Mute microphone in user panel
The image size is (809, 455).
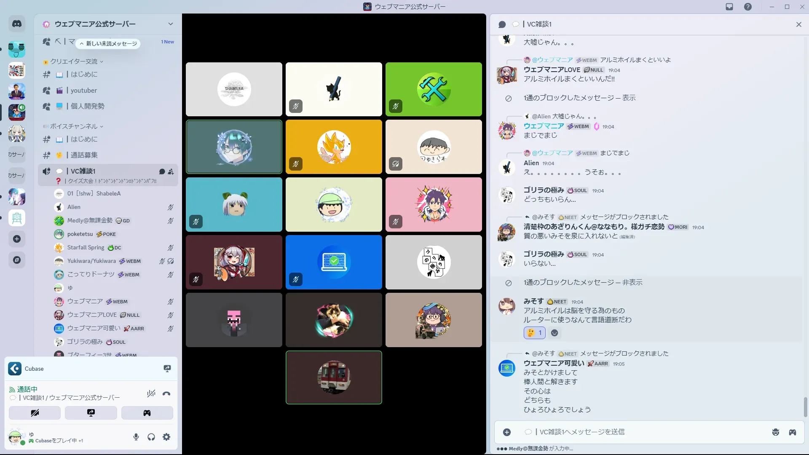click(136, 437)
